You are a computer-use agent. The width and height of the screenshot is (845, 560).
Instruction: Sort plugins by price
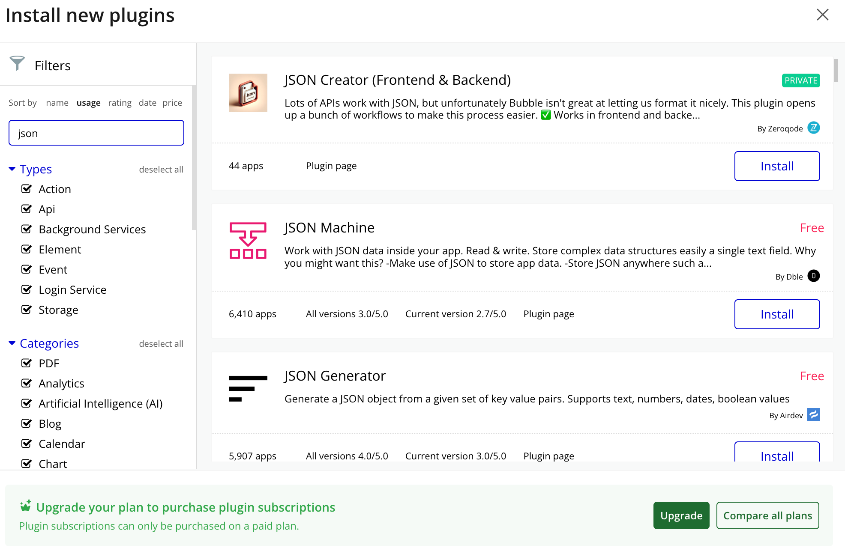[x=172, y=103]
